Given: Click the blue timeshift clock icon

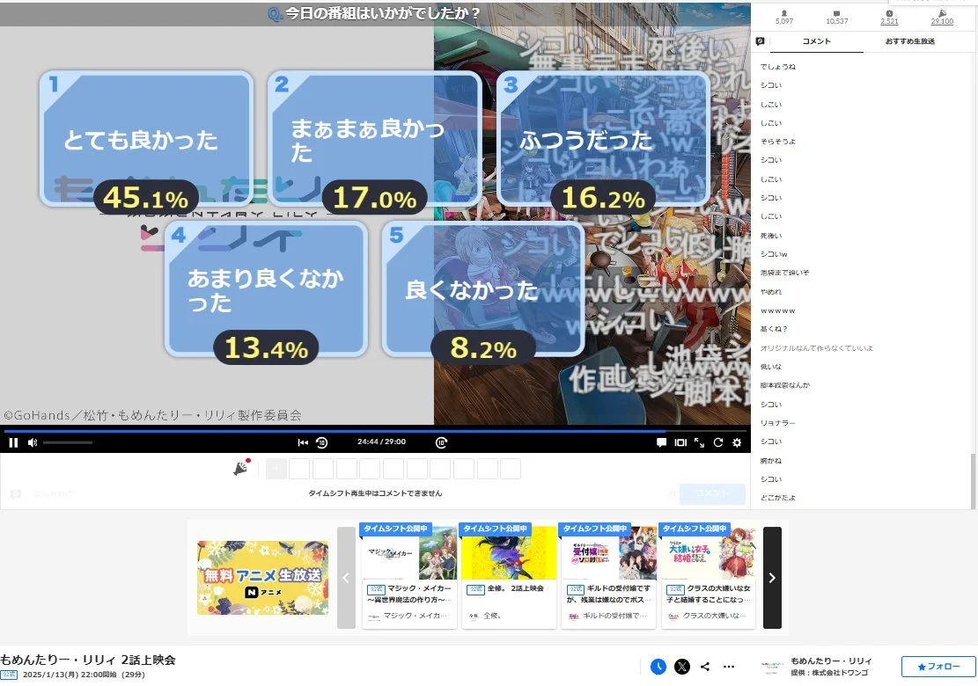Looking at the screenshot, I should (658, 667).
